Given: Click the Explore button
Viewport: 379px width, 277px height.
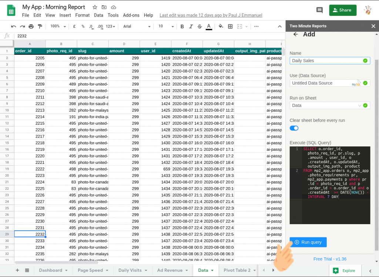Looking at the screenshot, I should tap(345, 271).
